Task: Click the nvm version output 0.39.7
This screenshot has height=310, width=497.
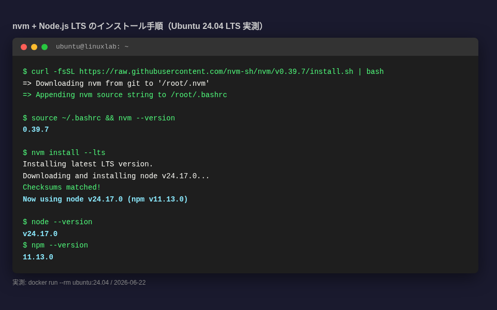Action: [36, 130]
